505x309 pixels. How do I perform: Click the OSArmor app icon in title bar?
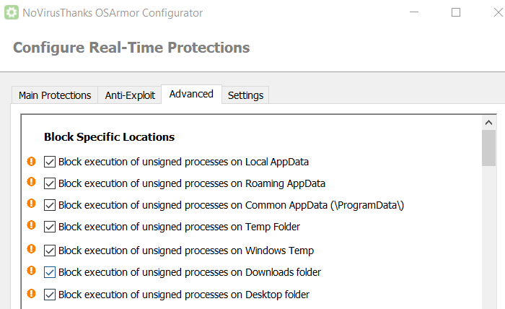(12, 13)
